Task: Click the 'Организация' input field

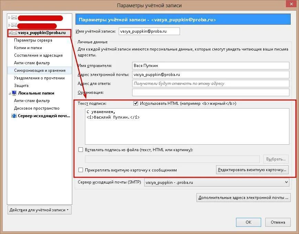Action: point(211,92)
